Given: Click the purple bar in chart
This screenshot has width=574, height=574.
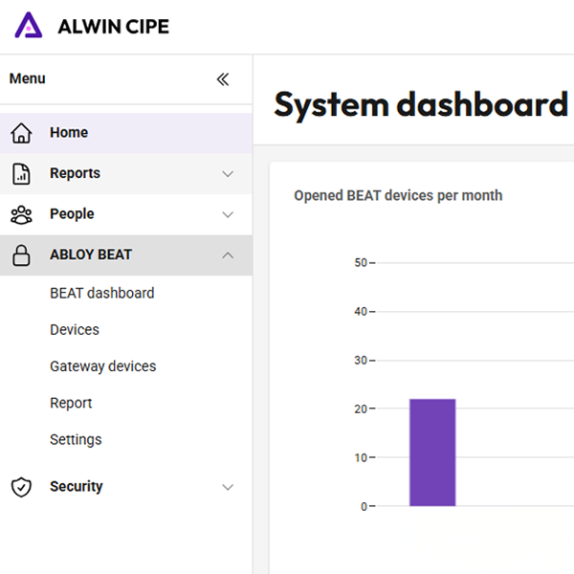Looking at the screenshot, I should (x=432, y=453).
